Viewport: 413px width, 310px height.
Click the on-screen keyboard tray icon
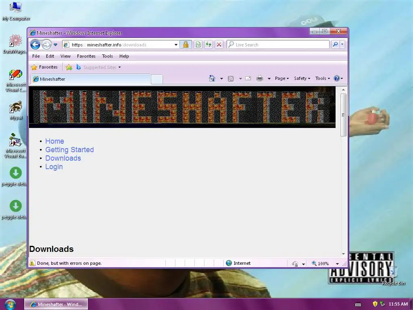358,304
